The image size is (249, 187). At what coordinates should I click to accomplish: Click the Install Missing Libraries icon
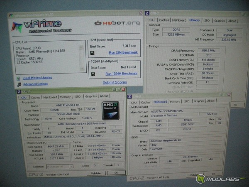(x=19, y=78)
